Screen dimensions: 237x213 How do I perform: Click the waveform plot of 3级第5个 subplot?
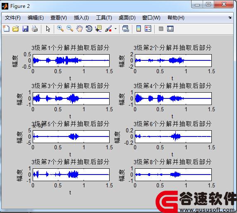71,136
